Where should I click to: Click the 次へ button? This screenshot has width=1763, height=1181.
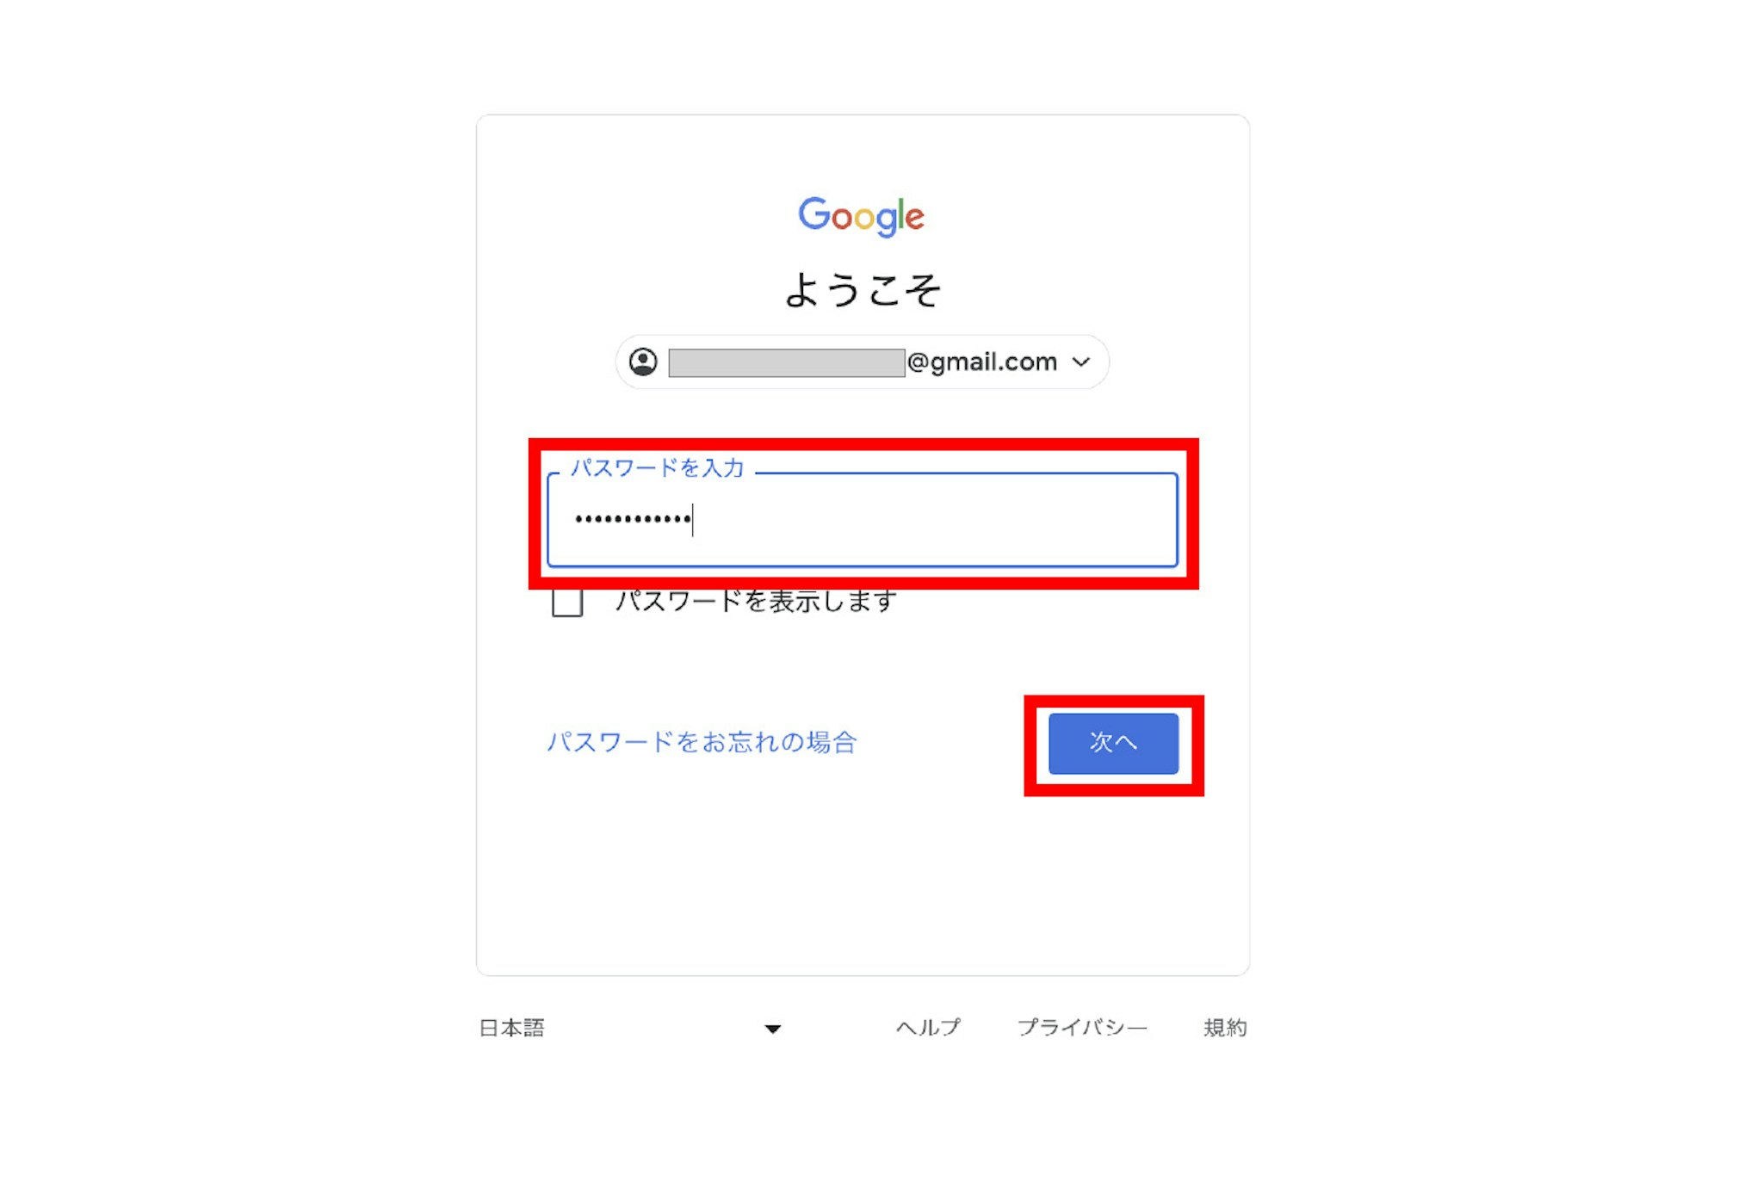[x=1113, y=743]
